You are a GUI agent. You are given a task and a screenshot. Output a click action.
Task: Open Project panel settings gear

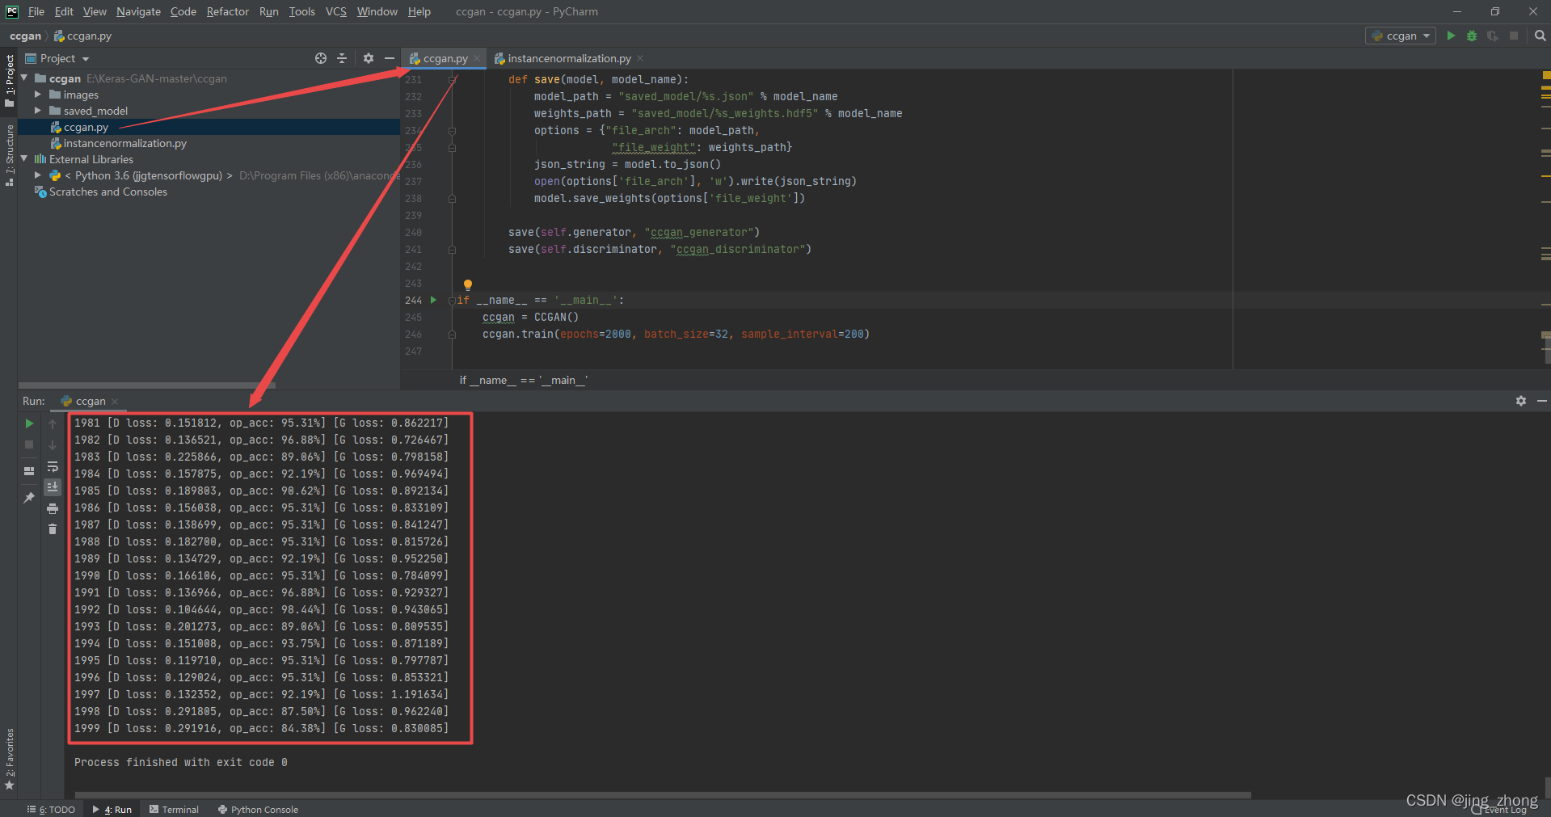(369, 58)
